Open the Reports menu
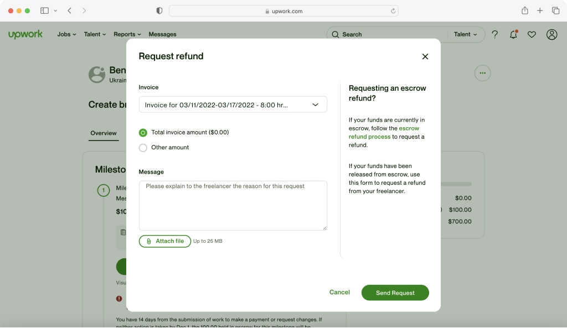Image resolution: width=567 pixels, height=328 pixels. [x=127, y=34]
